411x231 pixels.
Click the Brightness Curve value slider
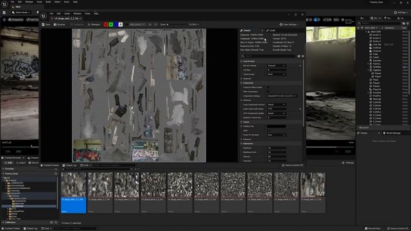(276, 152)
